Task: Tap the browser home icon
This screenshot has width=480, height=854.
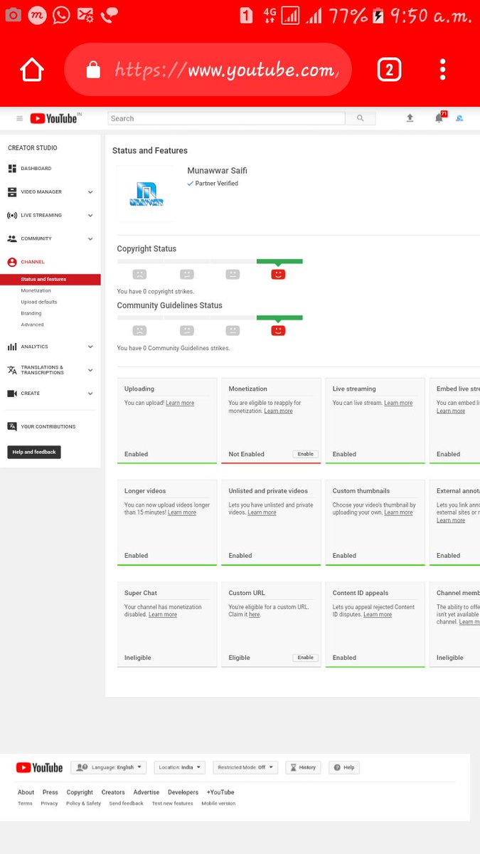Action: (x=32, y=70)
